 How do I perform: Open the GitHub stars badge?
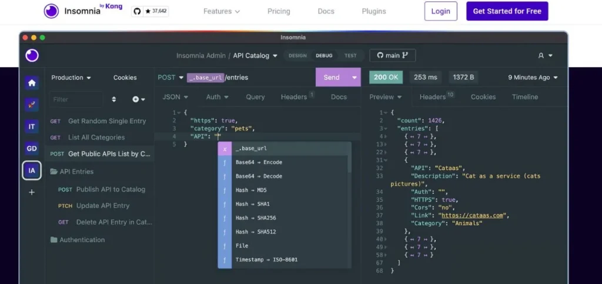click(x=150, y=11)
